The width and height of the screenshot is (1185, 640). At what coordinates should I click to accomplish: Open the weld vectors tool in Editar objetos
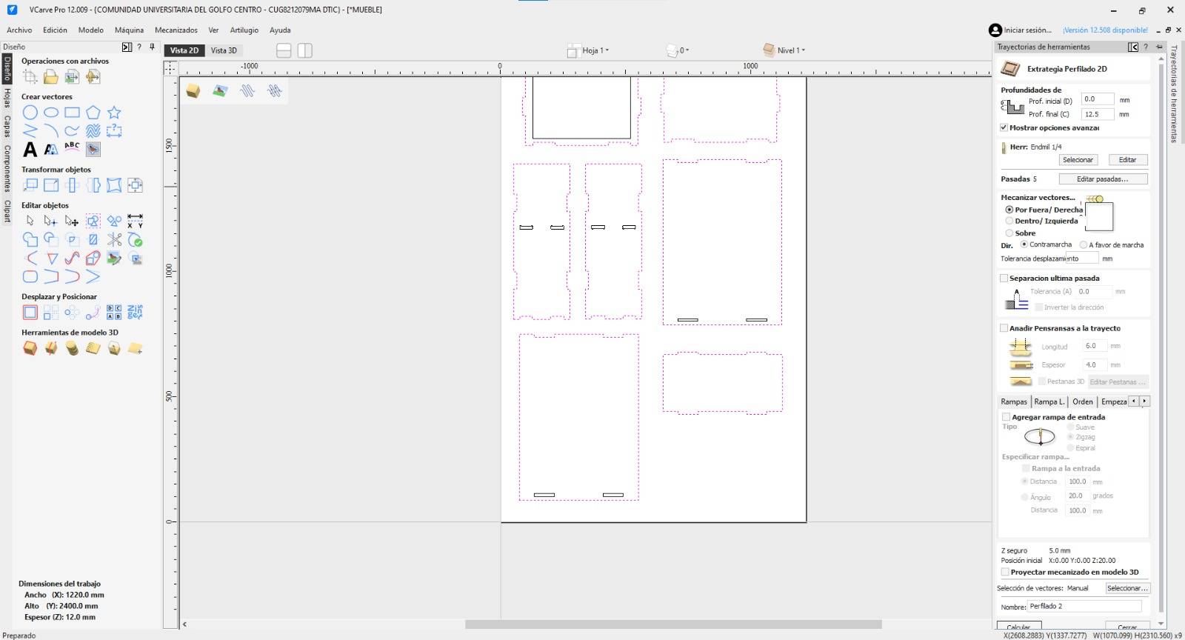click(x=30, y=239)
